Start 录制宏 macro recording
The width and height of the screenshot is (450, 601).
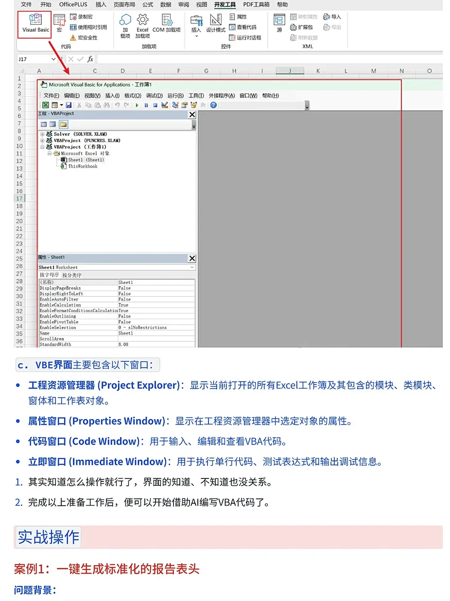(x=81, y=17)
